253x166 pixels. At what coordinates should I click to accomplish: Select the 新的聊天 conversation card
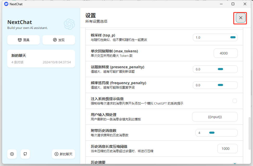pos(41,59)
